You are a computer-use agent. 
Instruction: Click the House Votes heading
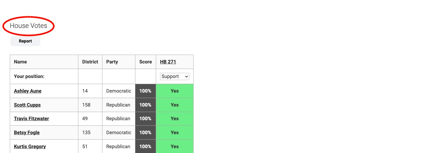(28, 26)
